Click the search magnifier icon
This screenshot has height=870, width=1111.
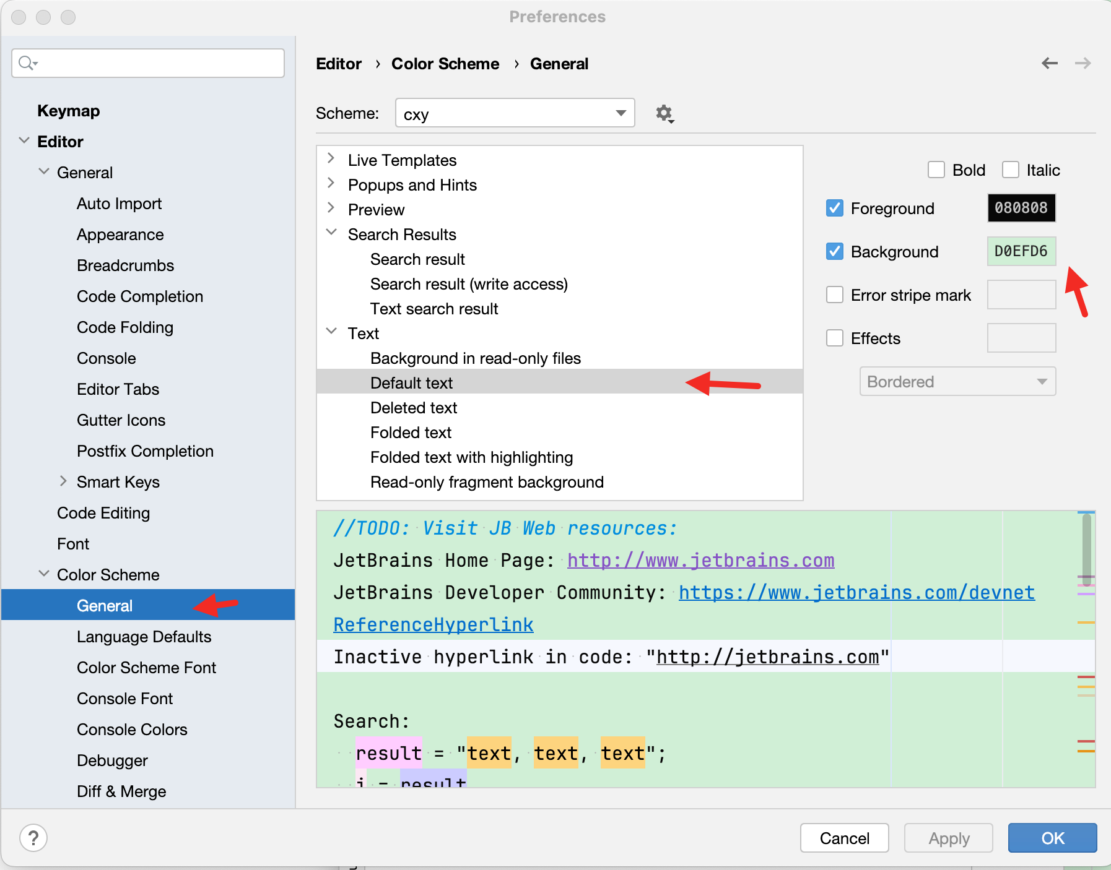tap(27, 63)
